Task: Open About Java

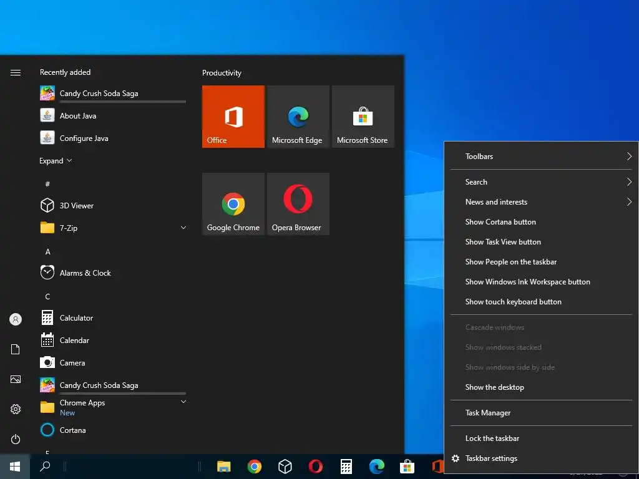Action: [x=113, y=115]
